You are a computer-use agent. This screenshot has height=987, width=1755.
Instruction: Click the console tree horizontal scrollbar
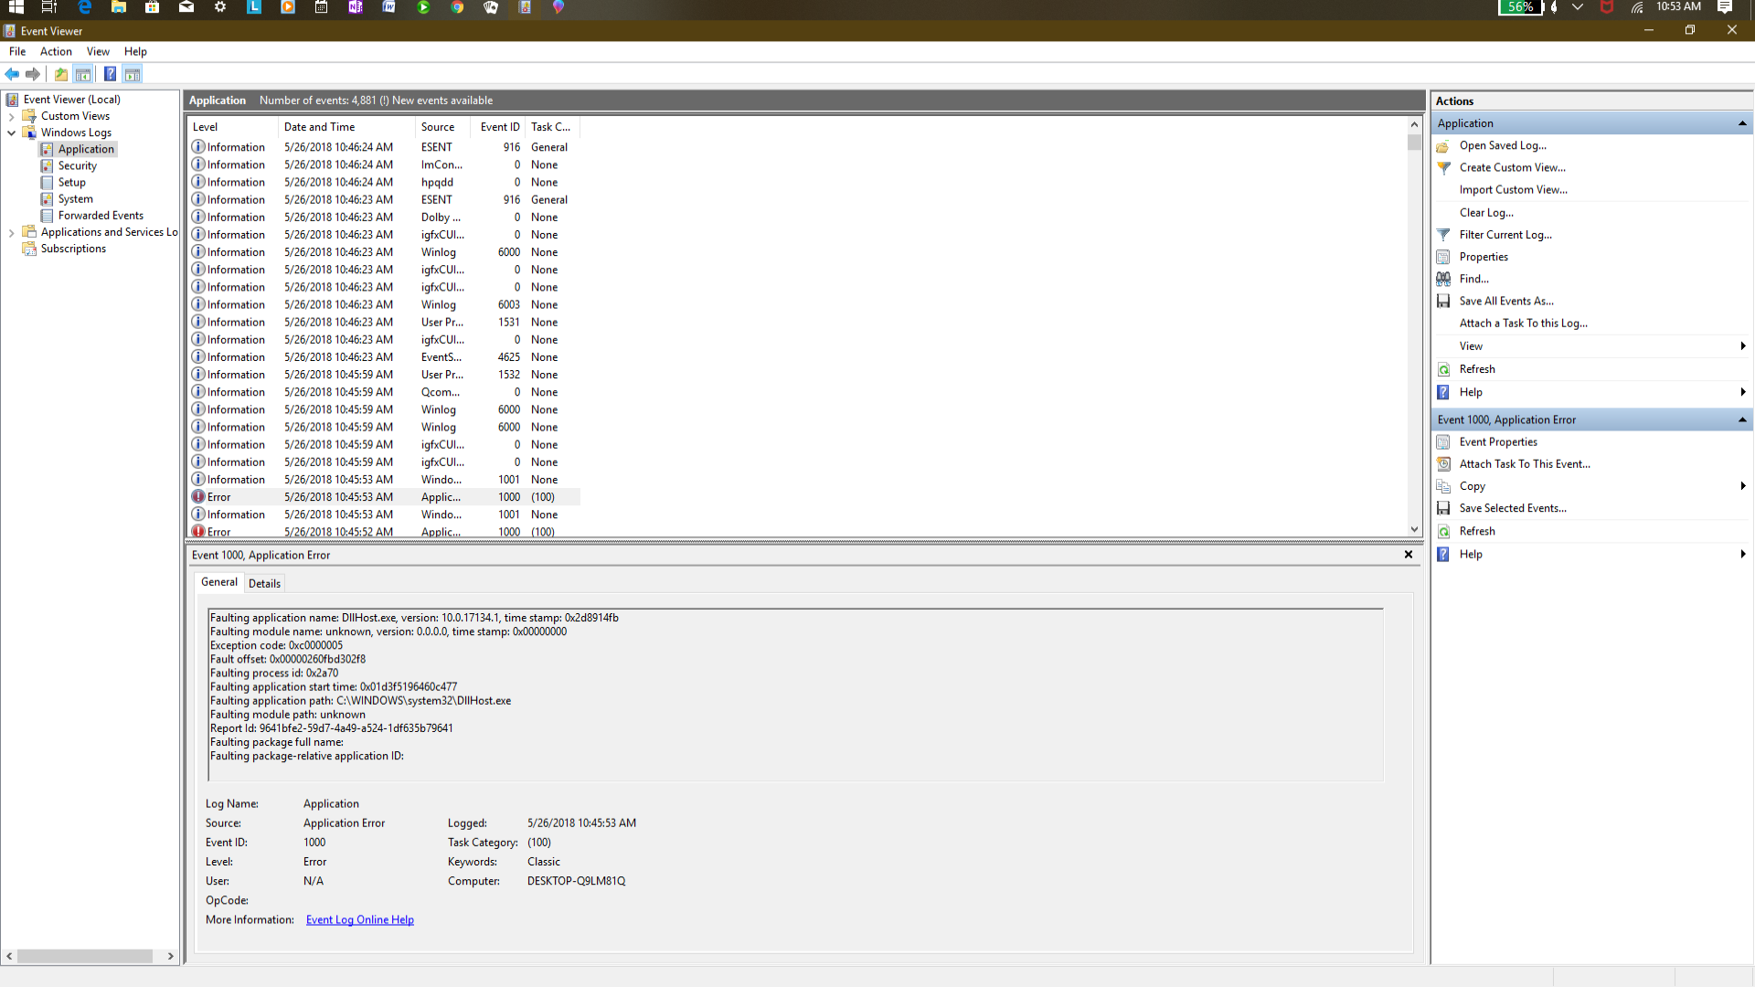tap(84, 956)
